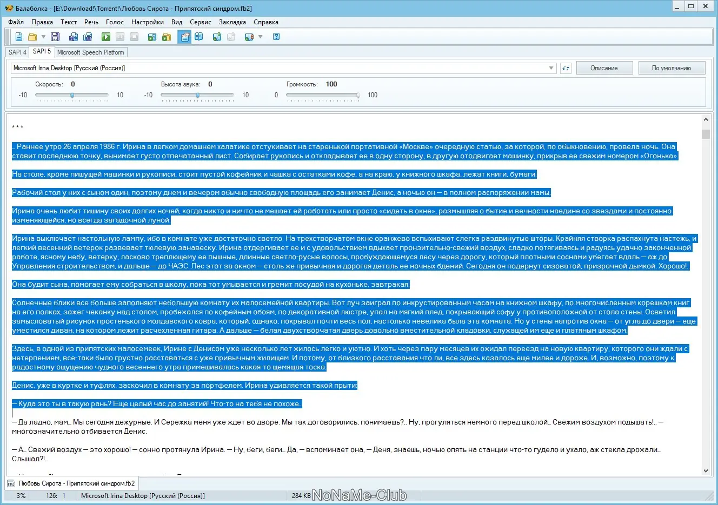Viewport: 718px width, 505px height.
Task: Click the greyed-out Stop button in the toolbar
Action: tap(134, 37)
